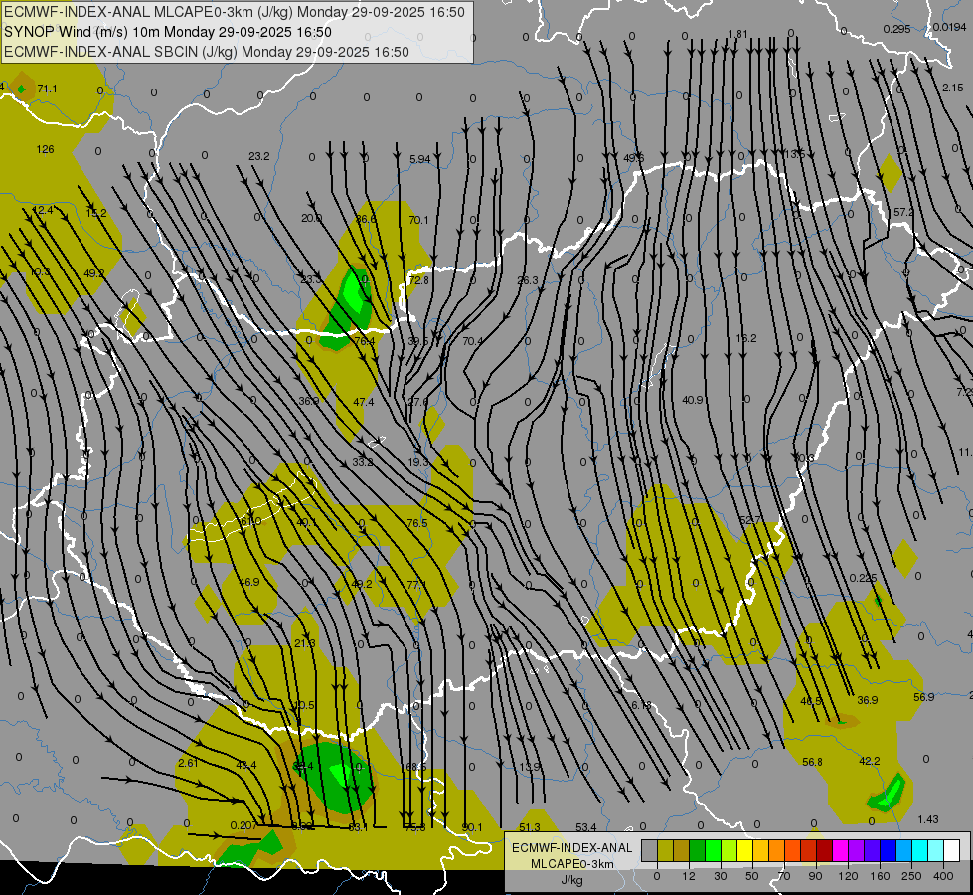Click the map value 0.295
Viewport: 973px width, 895px height.
tap(896, 29)
